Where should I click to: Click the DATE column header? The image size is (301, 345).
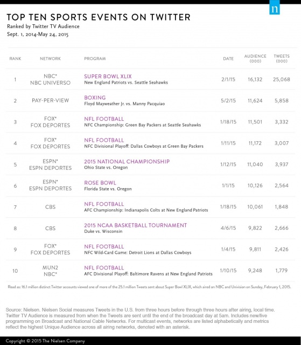coord(228,59)
